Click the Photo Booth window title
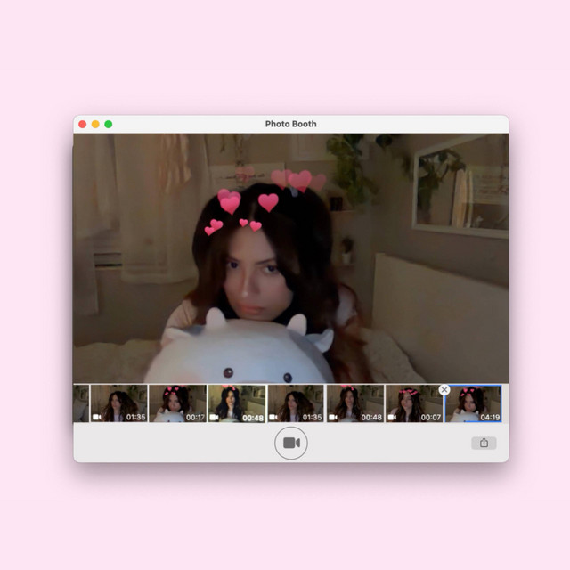Screen dimensions: 570x570 (x=291, y=124)
